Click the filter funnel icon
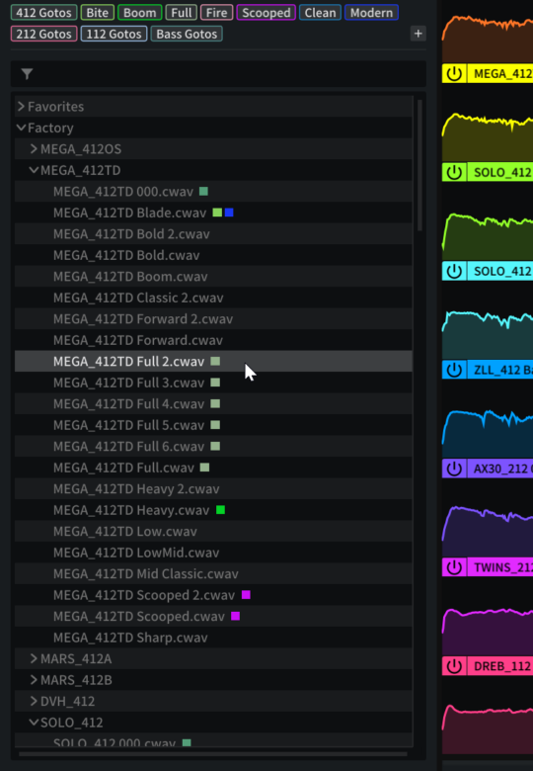 (x=27, y=74)
